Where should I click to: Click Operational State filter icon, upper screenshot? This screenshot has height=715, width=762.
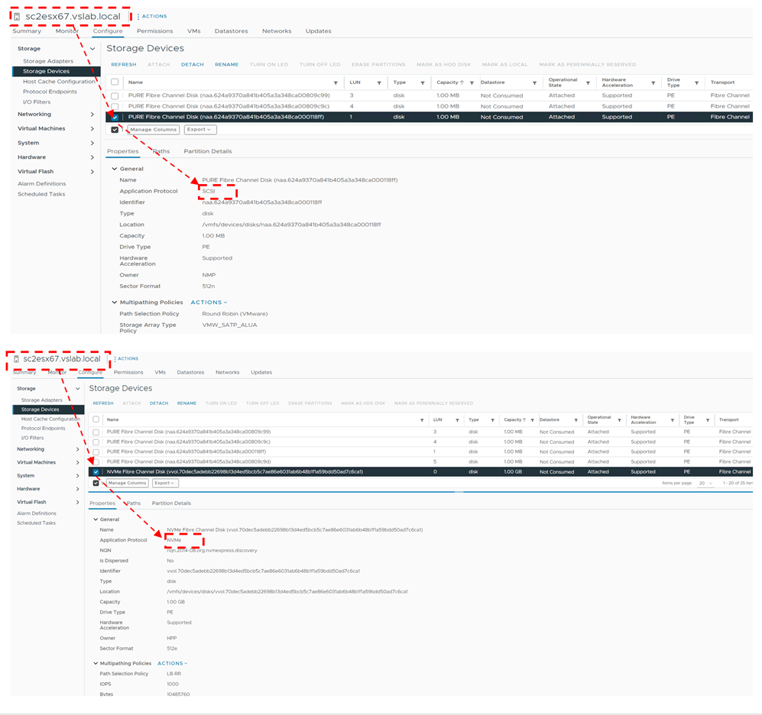[588, 83]
